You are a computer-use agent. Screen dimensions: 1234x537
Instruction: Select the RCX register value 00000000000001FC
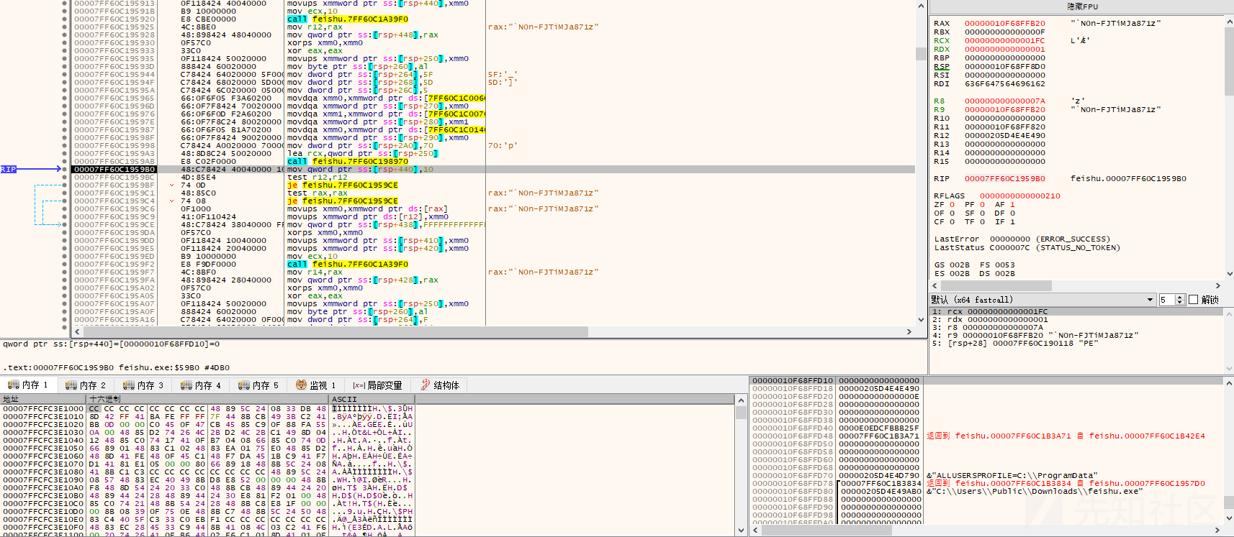(1005, 41)
